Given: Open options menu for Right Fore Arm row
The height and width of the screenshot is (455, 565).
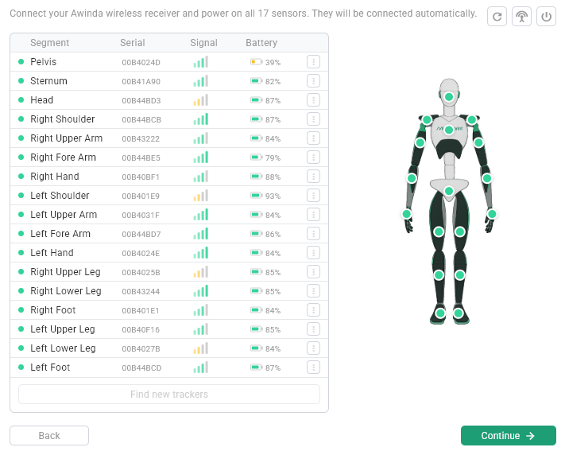Looking at the screenshot, I should pos(313,157).
